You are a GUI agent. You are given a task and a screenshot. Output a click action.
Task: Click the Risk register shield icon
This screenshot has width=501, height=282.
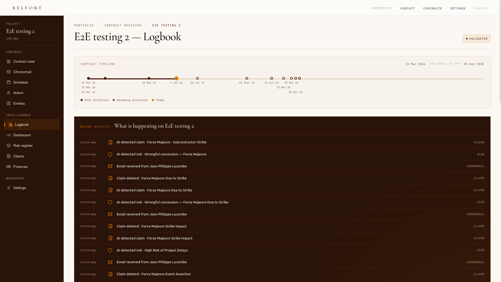9,145
